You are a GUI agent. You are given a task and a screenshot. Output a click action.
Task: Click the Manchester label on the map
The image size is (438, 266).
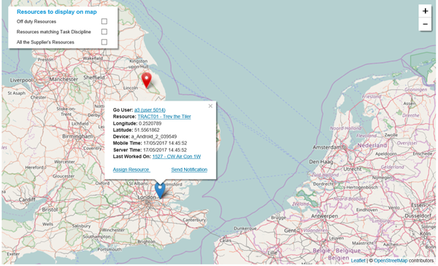tap(64, 79)
